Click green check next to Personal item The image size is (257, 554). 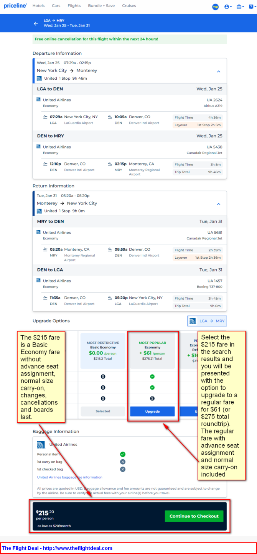[123, 454]
